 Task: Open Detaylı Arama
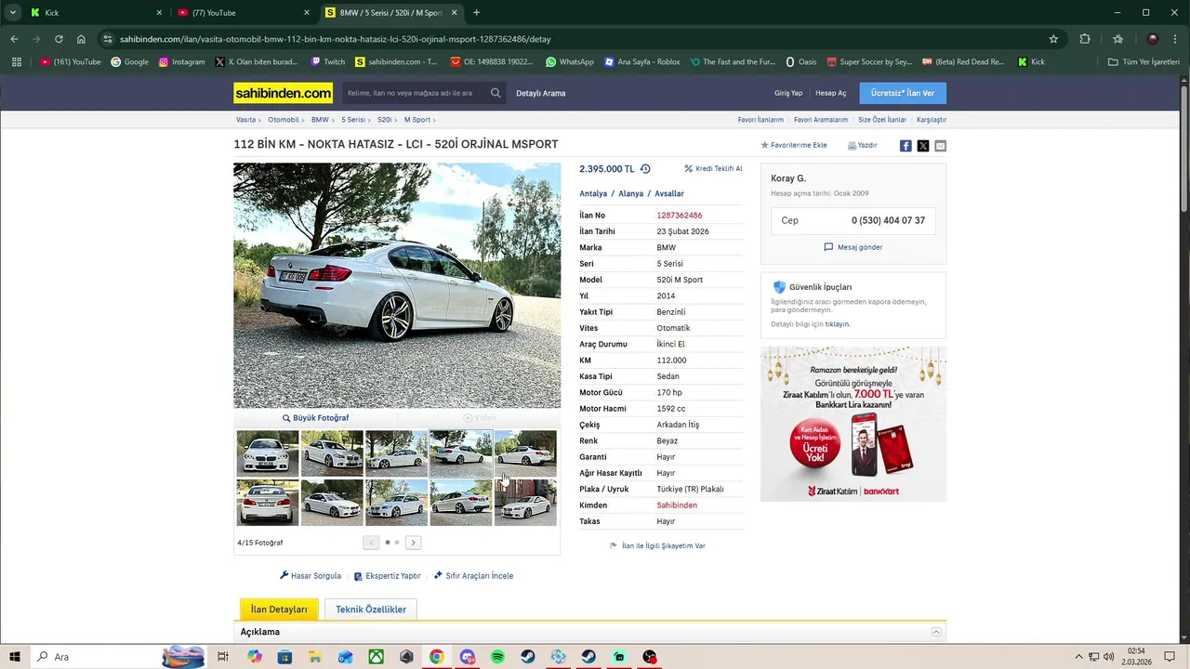pyautogui.click(x=540, y=93)
